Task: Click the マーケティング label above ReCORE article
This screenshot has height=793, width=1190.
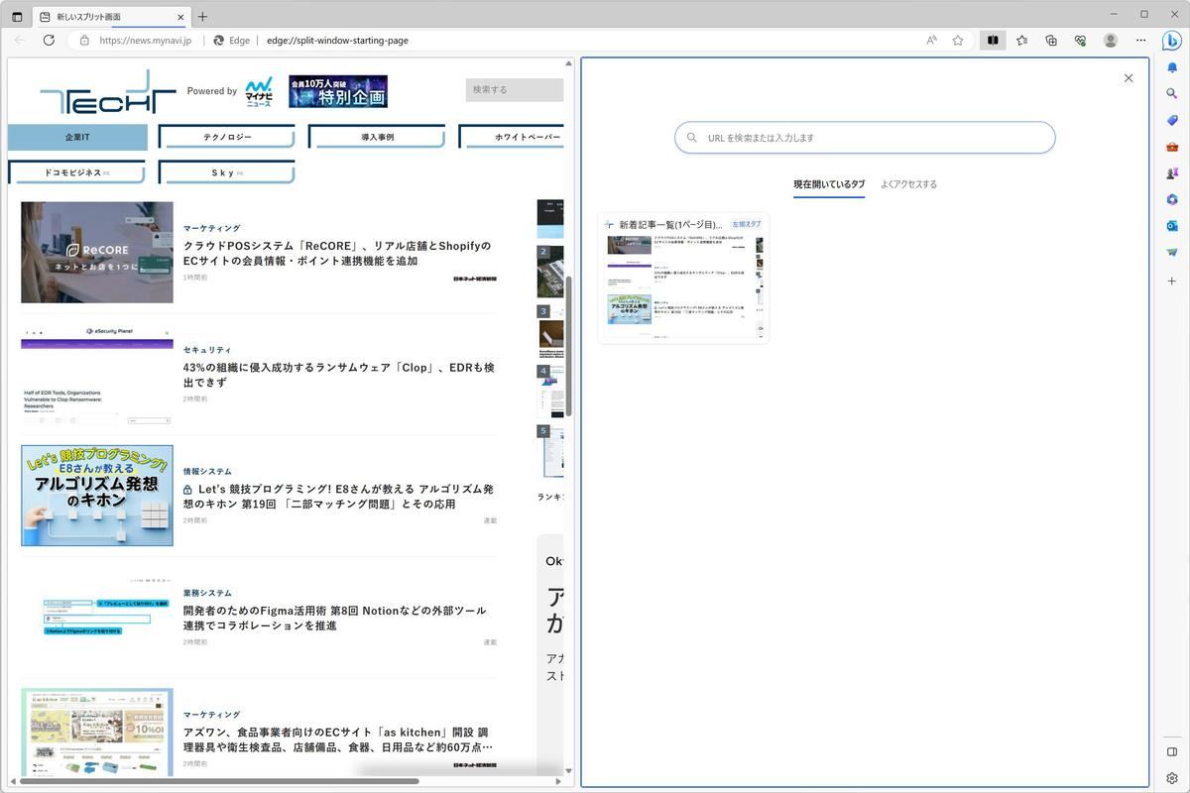Action: pyautogui.click(x=212, y=228)
